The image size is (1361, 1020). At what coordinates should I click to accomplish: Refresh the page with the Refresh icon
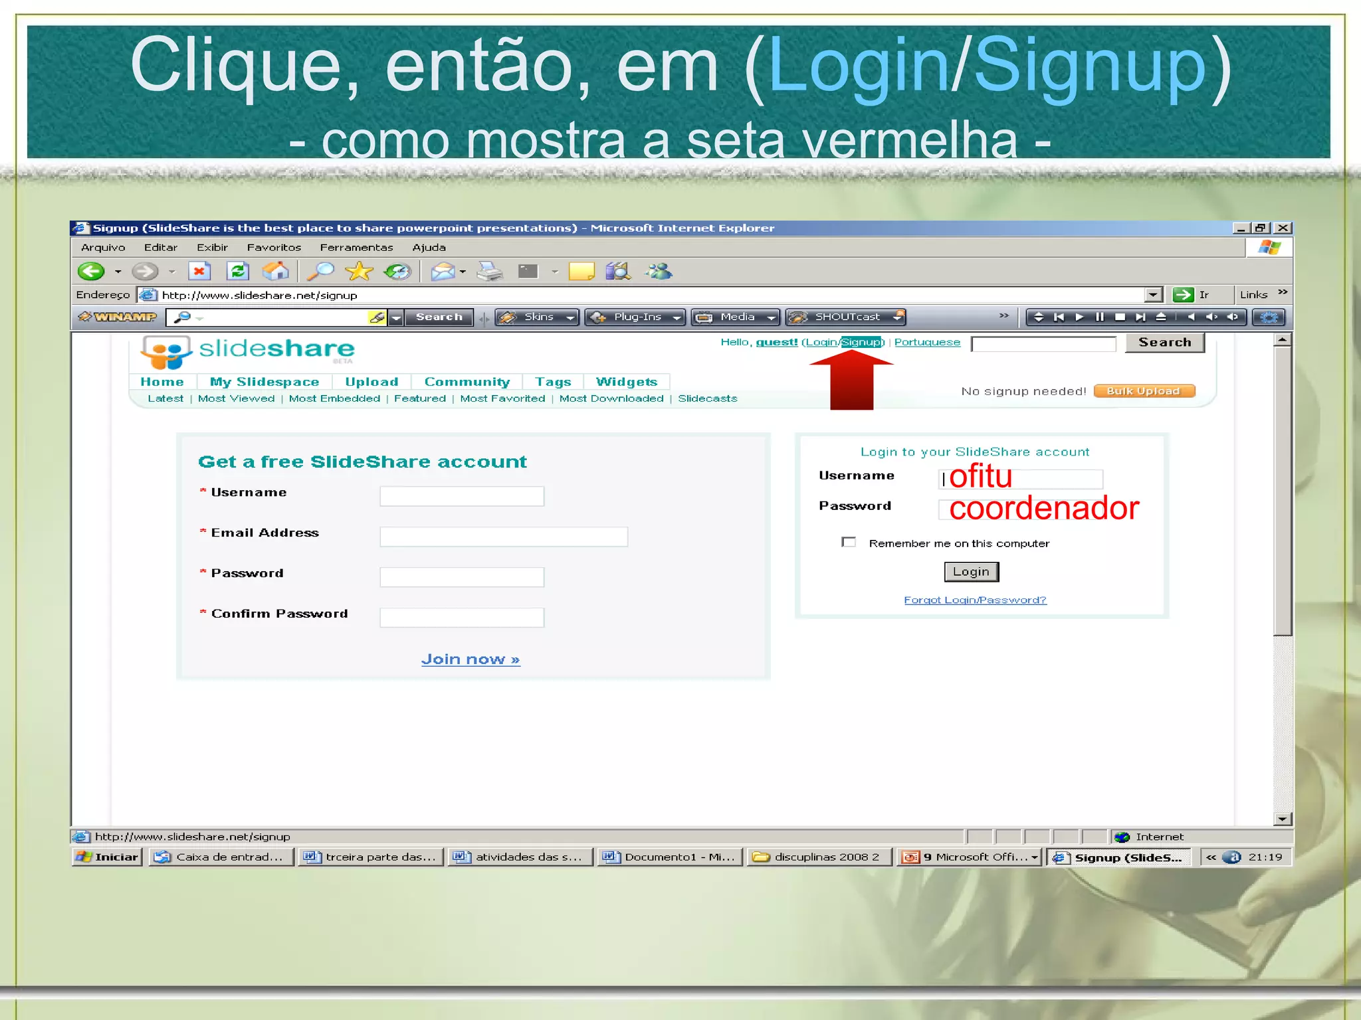click(237, 271)
